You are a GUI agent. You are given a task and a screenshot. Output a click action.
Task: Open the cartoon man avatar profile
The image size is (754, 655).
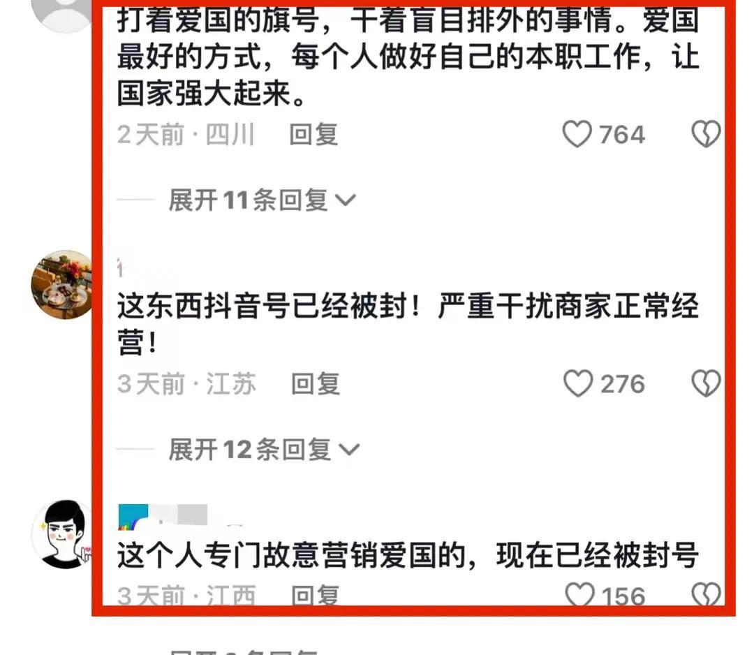[x=62, y=534]
